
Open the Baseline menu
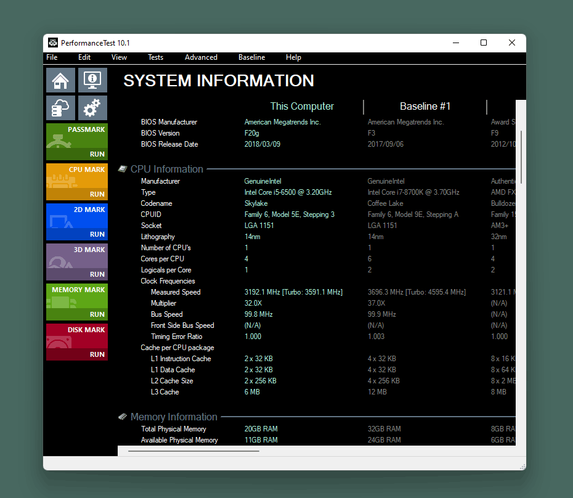click(252, 57)
